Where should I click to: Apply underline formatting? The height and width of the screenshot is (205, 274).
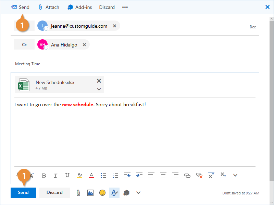pos(67,175)
